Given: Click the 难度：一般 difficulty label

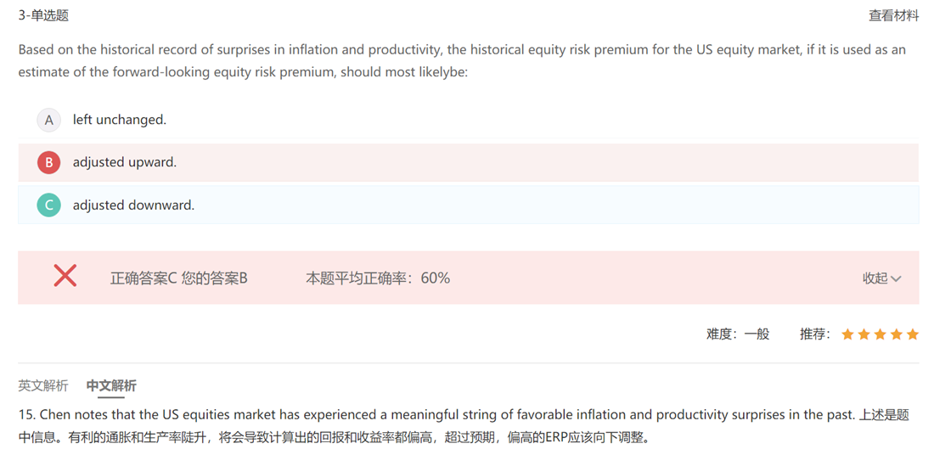Looking at the screenshot, I should [738, 334].
